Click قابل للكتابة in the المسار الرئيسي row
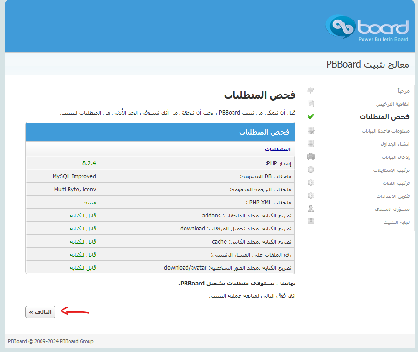418x352 pixels. click(83, 255)
